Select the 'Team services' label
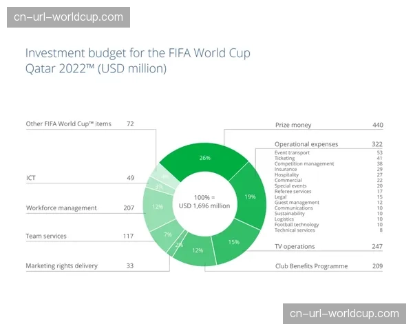Screen dimensions: 413x331 click(46, 236)
